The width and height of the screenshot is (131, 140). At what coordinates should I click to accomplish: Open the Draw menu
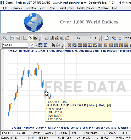[x=52, y=8]
